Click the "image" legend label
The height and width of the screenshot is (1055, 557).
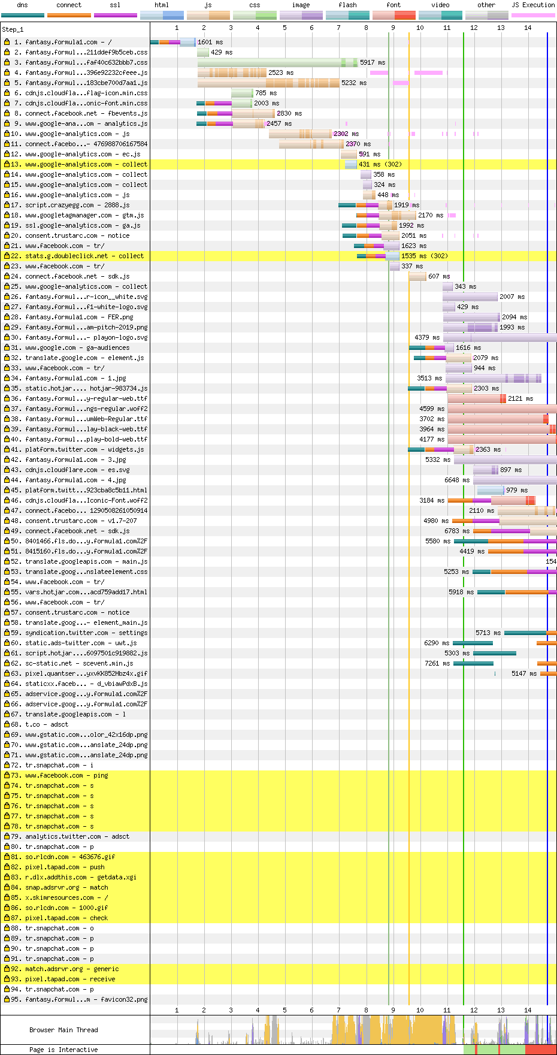point(301,5)
